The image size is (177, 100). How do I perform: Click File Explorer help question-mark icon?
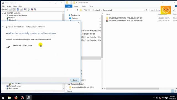click(x=176, y=6)
